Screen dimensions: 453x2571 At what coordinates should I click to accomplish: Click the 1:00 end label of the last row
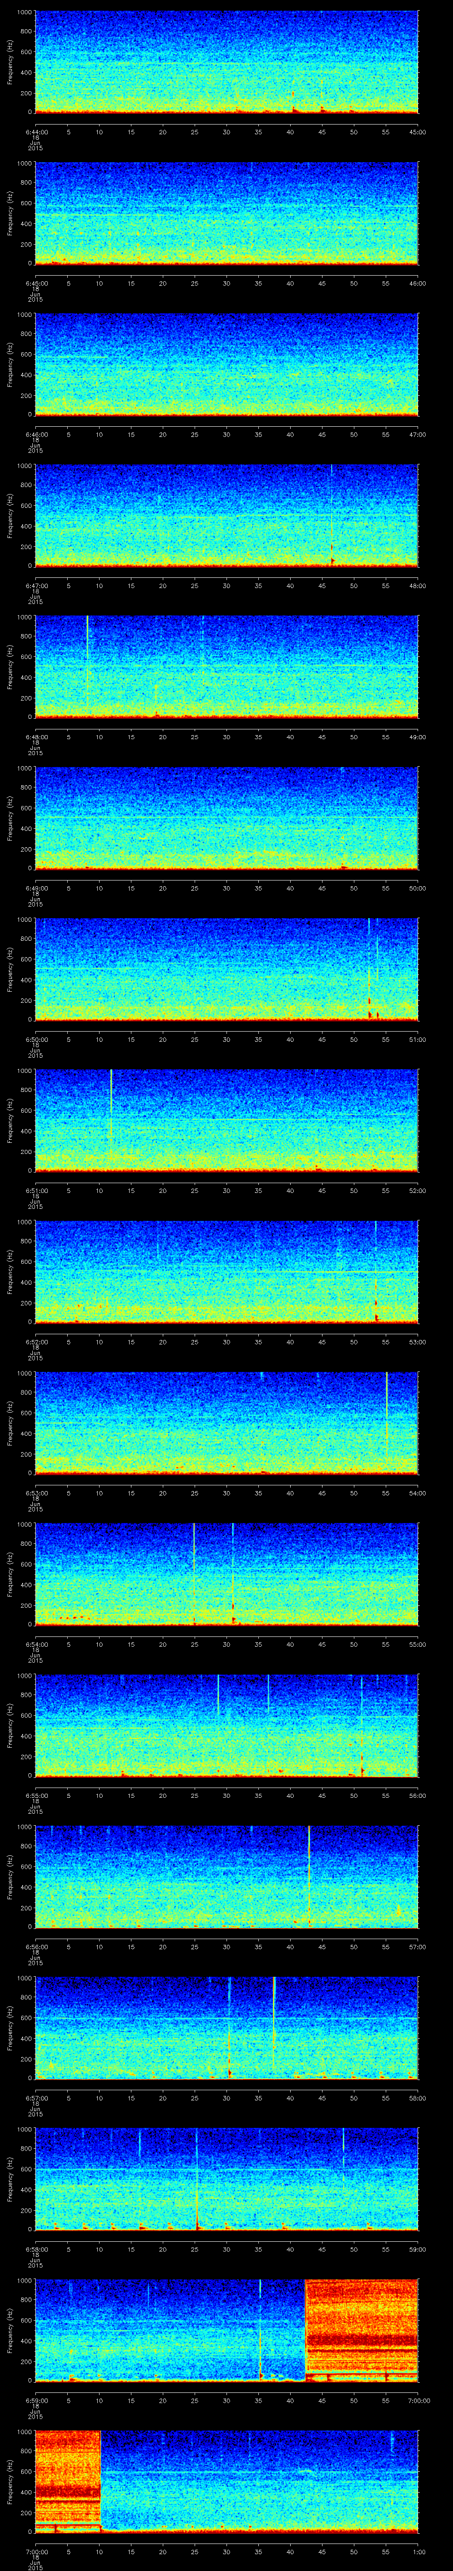(x=418, y=2552)
